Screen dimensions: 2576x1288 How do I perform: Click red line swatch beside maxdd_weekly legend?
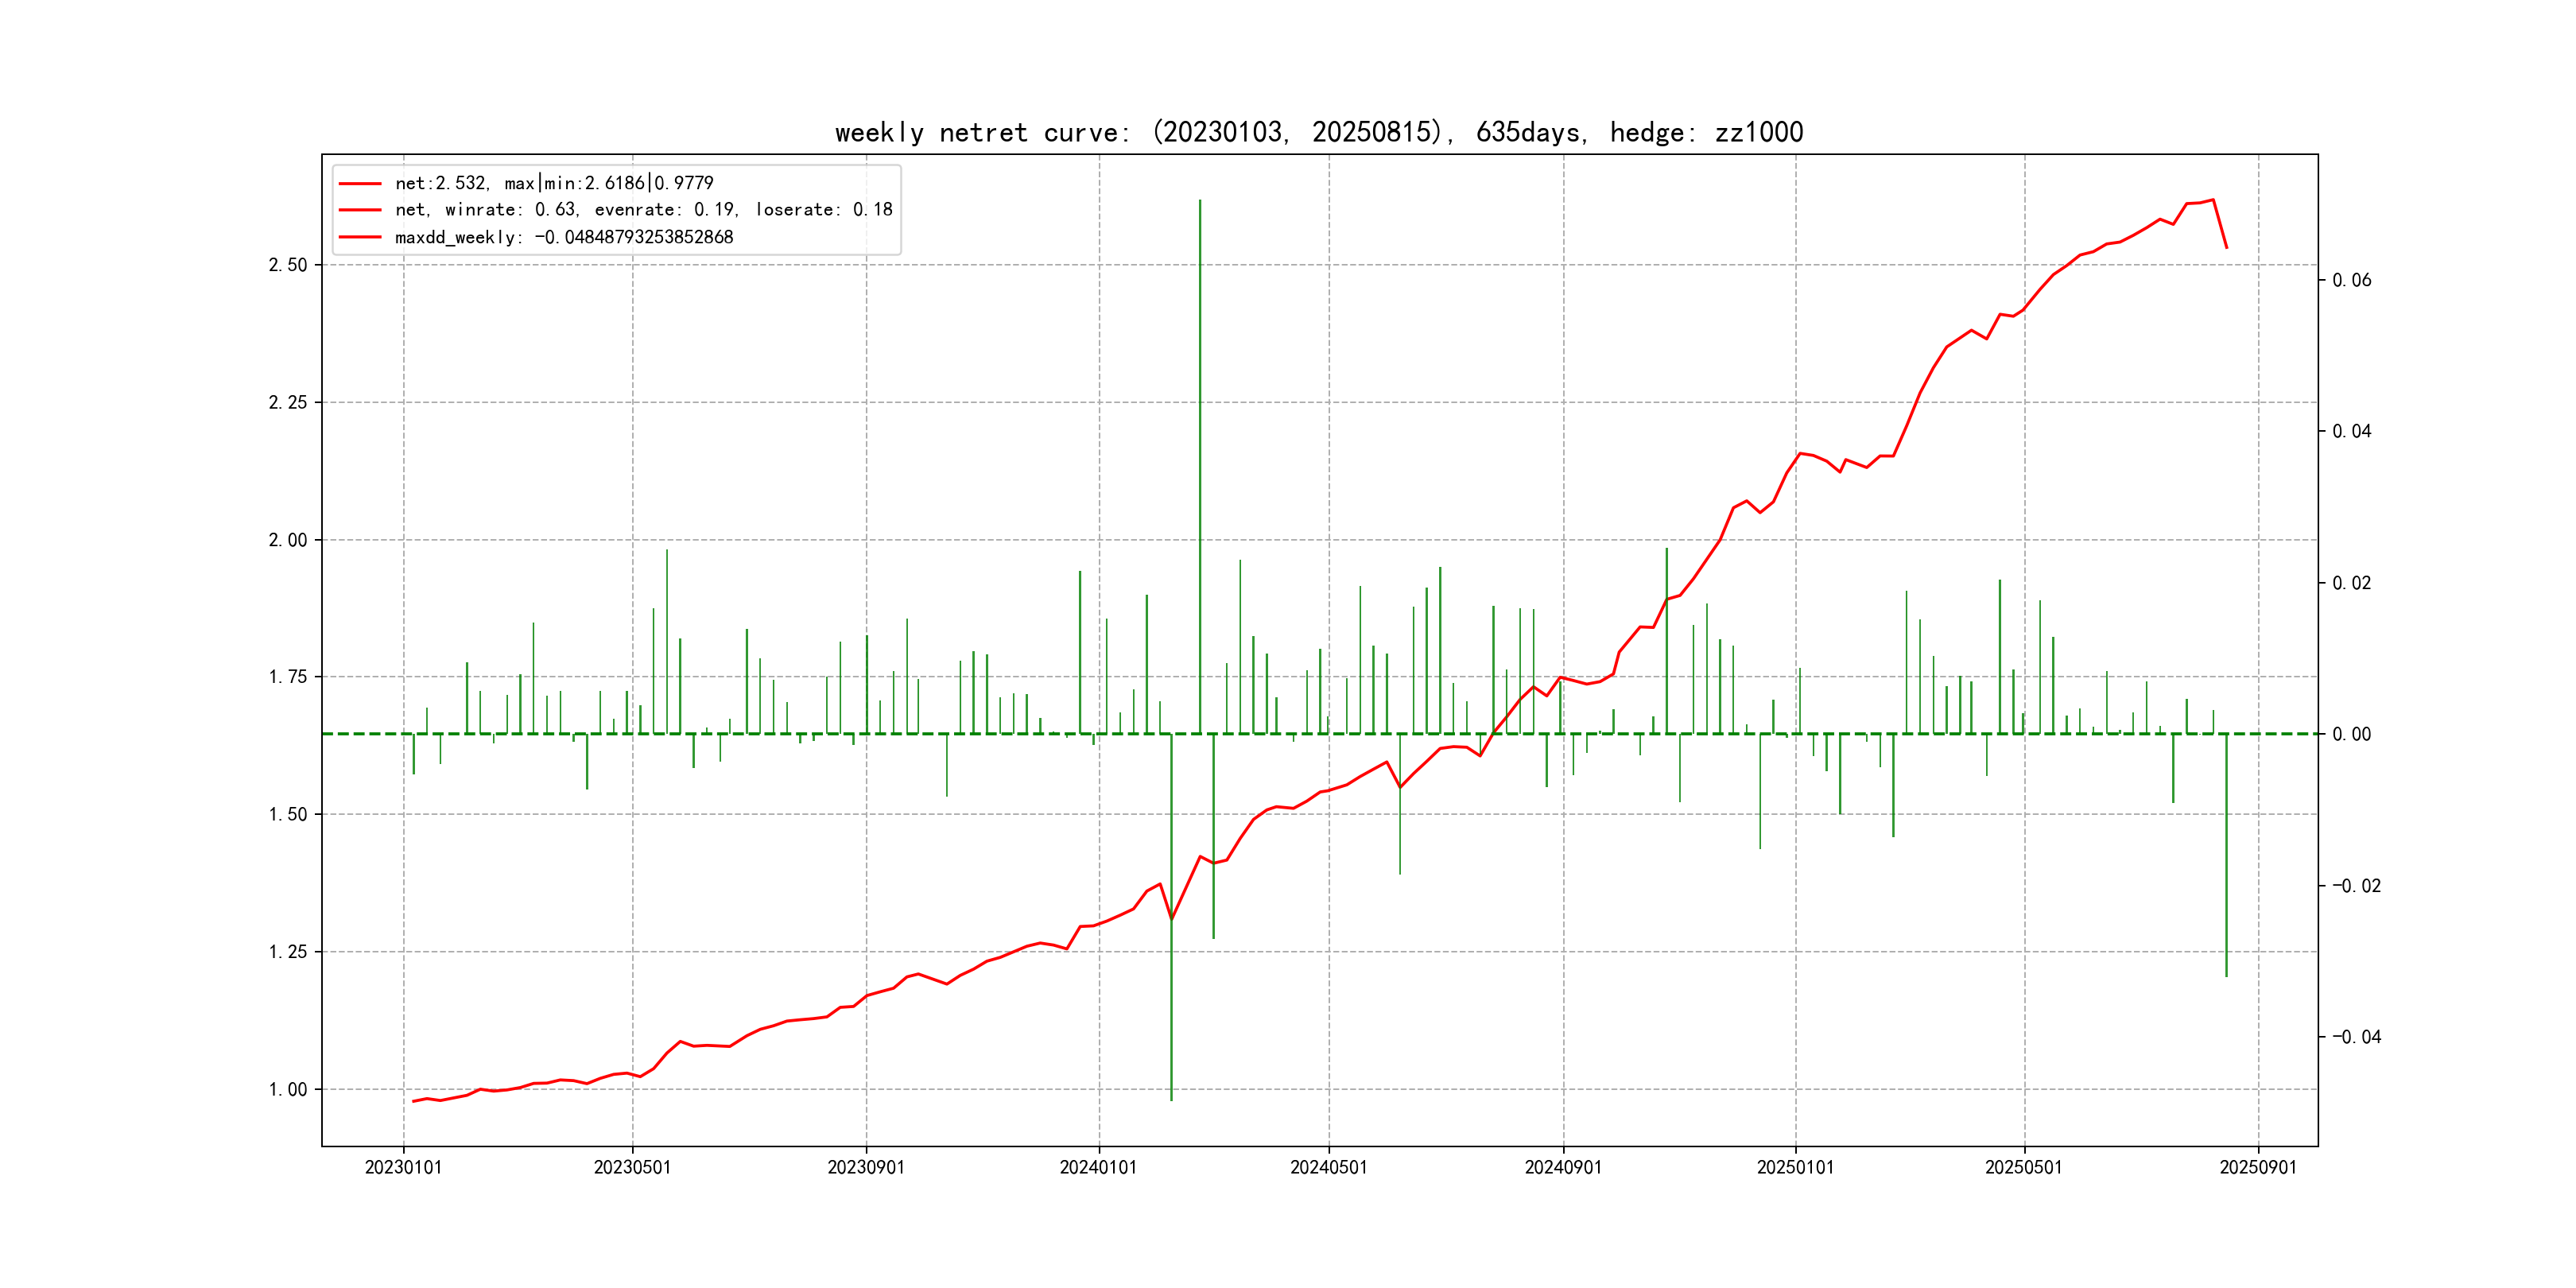click(360, 238)
